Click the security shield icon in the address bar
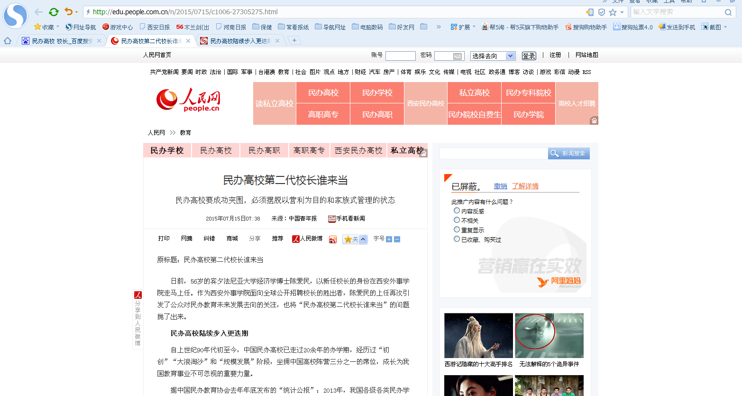This screenshot has width=742, height=396. [602, 12]
